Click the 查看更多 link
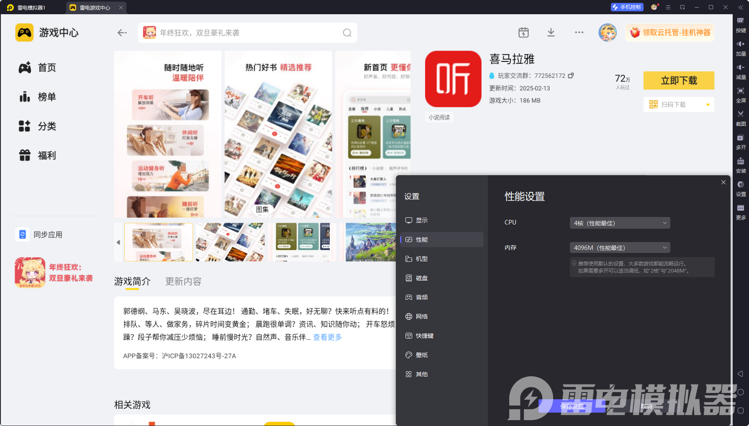The image size is (749, 426). 327,337
